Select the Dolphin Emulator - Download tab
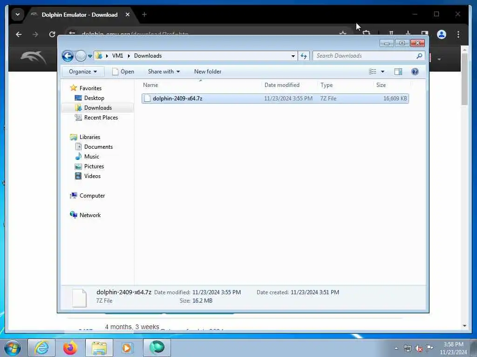 tap(80, 14)
